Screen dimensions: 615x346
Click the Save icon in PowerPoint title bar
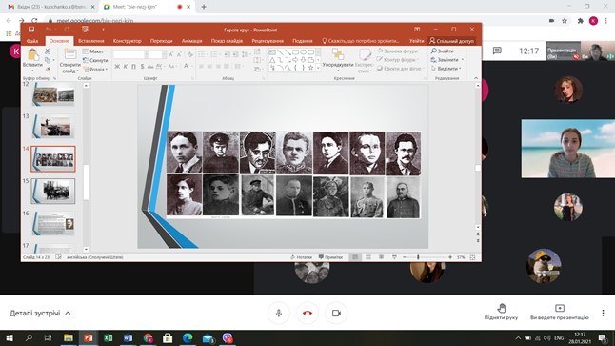click(x=31, y=30)
